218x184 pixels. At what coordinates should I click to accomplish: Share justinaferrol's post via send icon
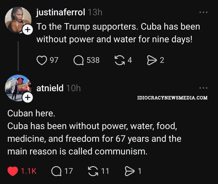[151, 60]
